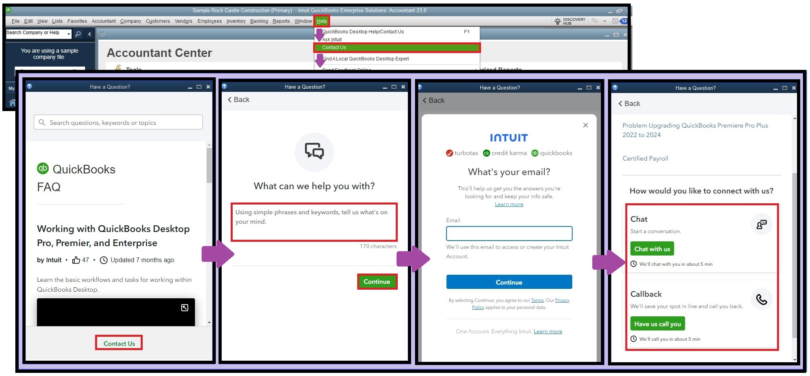Open the Vendors menu
The height and width of the screenshot is (376, 810).
coord(184,21)
